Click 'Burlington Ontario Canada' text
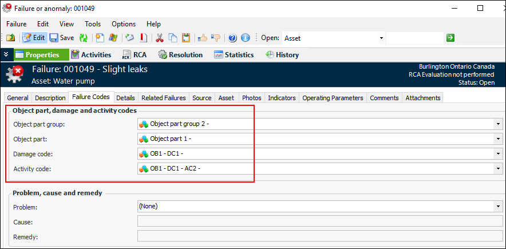This screenshot has height=249, width=506. point(457,67)
